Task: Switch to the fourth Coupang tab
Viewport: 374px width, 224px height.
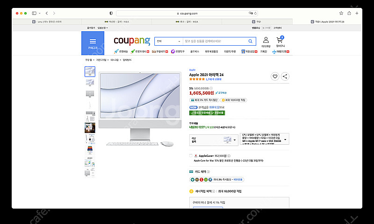Action: pos(257,21)
